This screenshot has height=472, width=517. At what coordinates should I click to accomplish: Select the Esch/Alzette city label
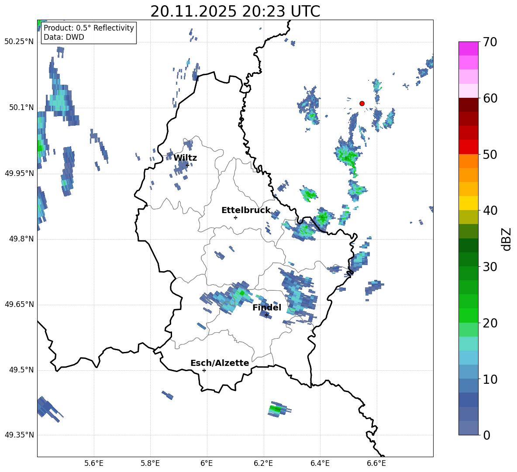point(220,363)
